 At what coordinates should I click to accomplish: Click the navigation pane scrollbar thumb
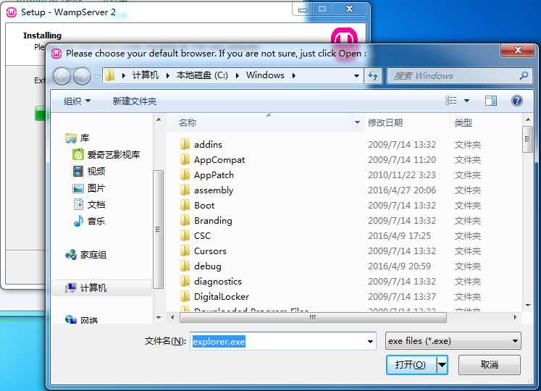[x=159, y=229]
